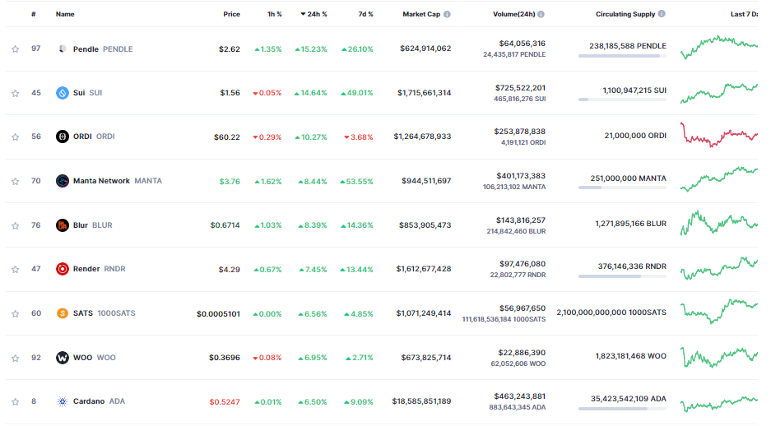
Task: Sort table by Name header
Action: [x=65, y=14]
